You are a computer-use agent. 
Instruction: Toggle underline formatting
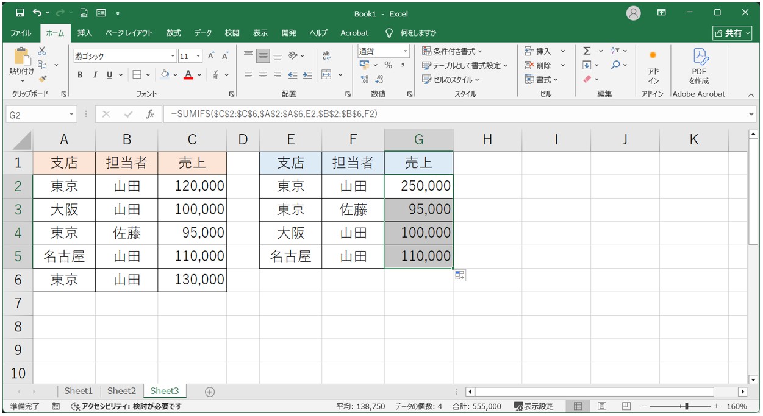pyautogui.click(x=110, y=75)
